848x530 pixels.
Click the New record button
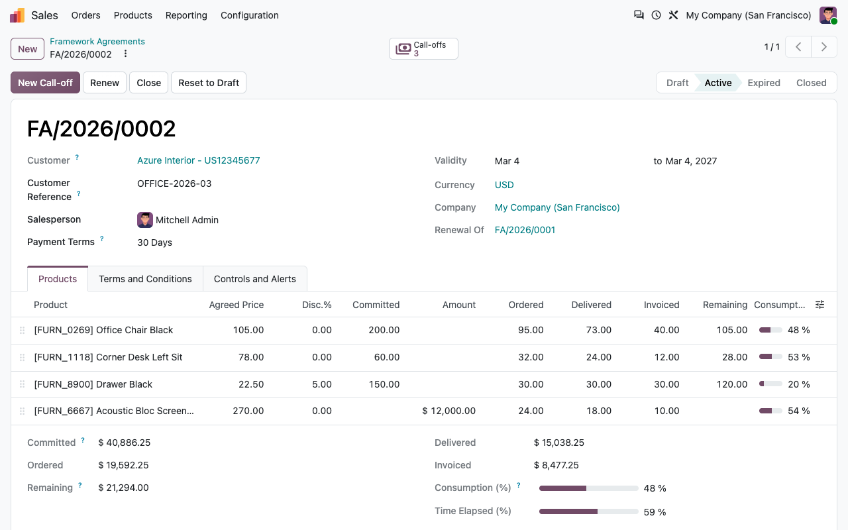click(28, 49)
